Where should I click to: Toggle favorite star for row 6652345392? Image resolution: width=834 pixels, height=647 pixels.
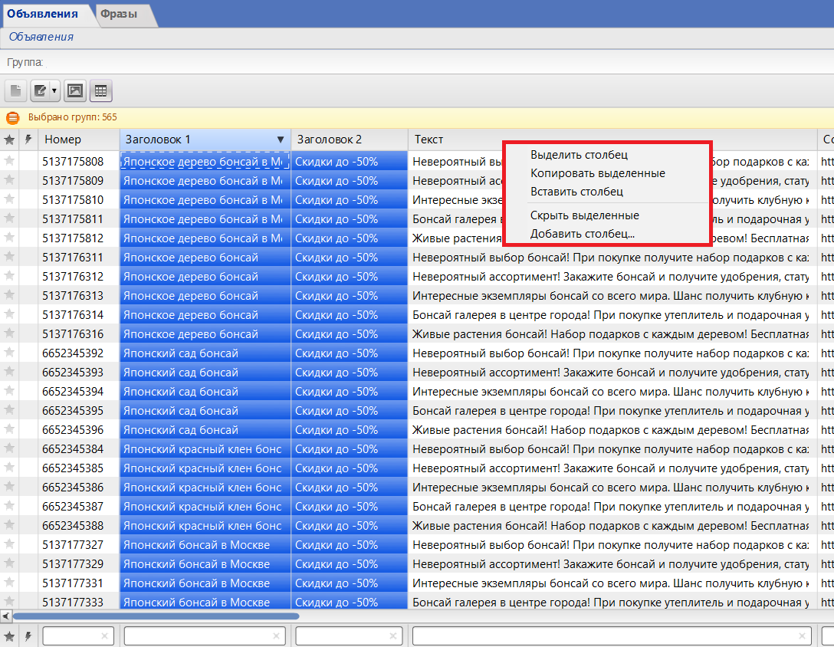(9, 353)
